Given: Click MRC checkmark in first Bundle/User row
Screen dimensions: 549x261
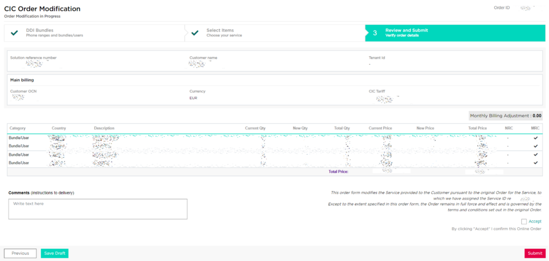Looking at the screenshot, I should coord(535,137).
